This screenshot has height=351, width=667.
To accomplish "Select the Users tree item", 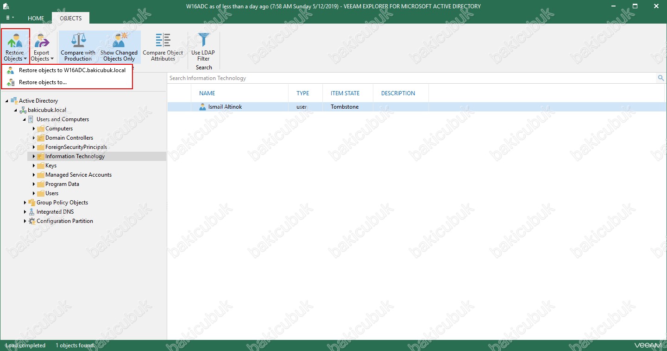I will click(x=52, y=193).
